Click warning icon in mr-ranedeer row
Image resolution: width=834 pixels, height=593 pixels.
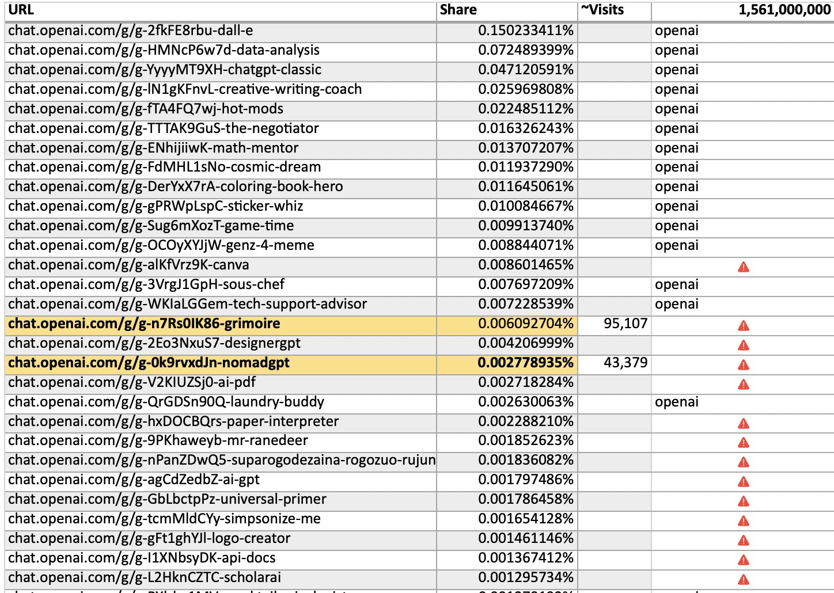[x=744, y=442]
